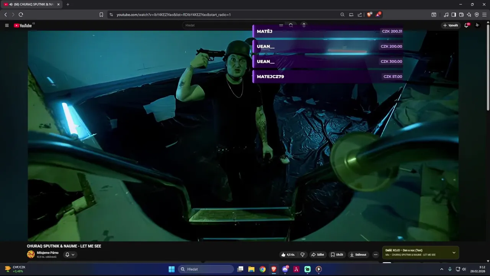Open the media player taskbar icon
This screenshot has width=490, height=276.
318,269
